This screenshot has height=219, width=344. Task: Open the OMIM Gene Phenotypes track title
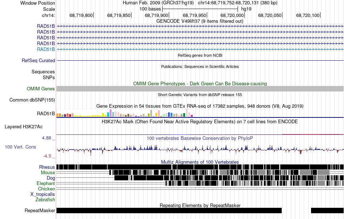point(200,83)
